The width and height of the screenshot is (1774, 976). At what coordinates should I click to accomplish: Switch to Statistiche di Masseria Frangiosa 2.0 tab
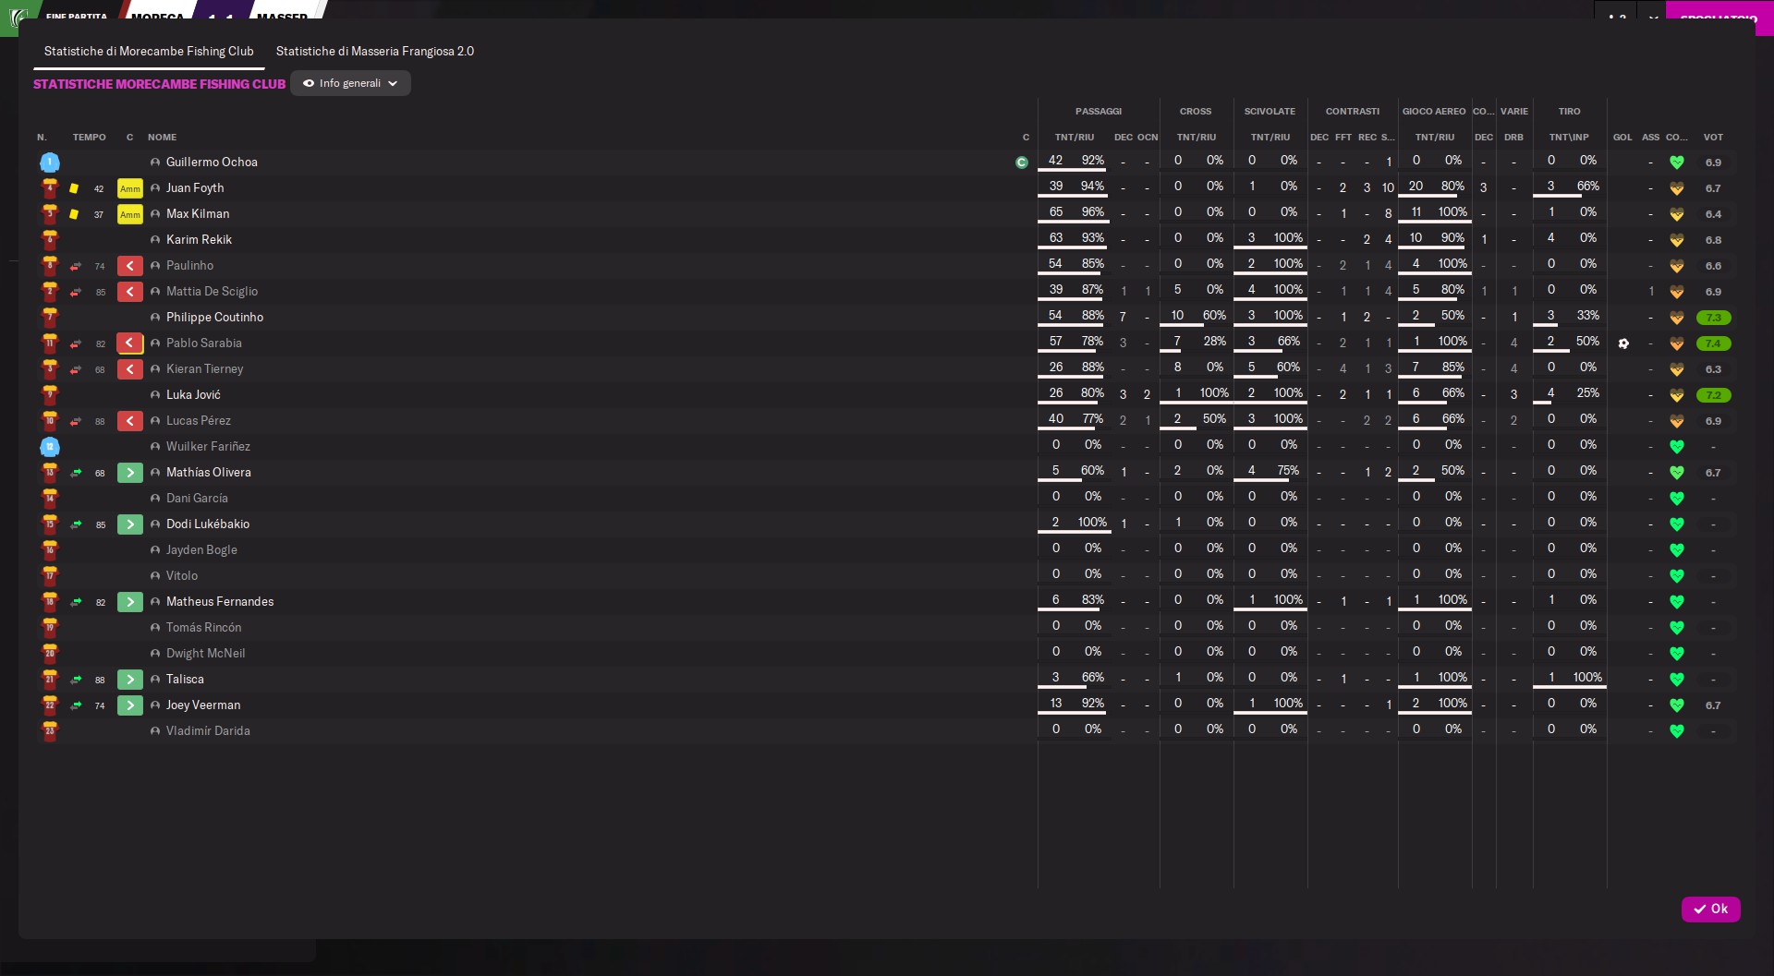click(x=375, y=52)
